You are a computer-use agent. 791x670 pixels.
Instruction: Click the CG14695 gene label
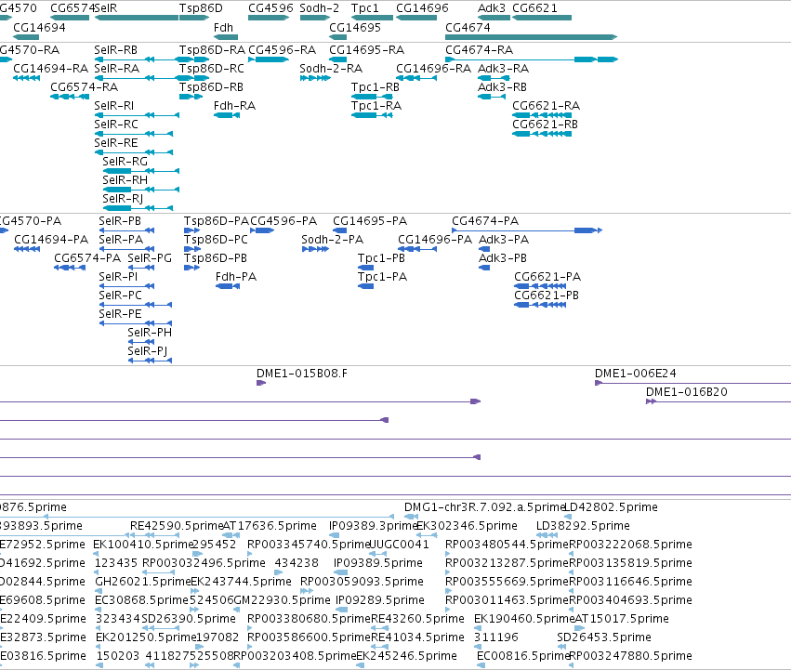(355, 28)
